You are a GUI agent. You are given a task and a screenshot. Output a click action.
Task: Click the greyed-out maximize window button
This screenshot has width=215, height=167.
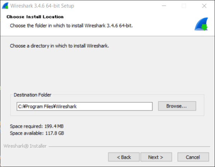coord(184,6)
